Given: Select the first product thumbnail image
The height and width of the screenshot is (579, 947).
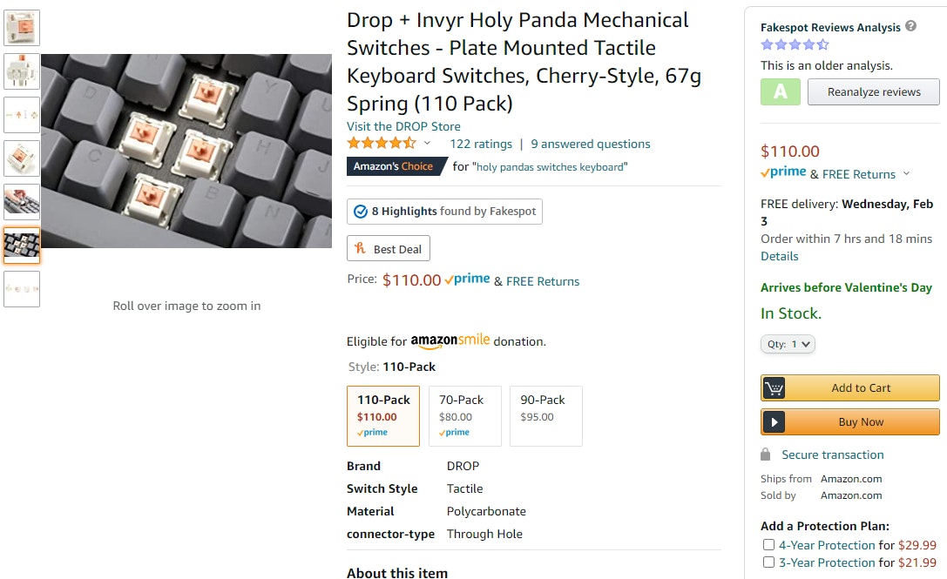Looking at the screenshot, I should [22, 28].
